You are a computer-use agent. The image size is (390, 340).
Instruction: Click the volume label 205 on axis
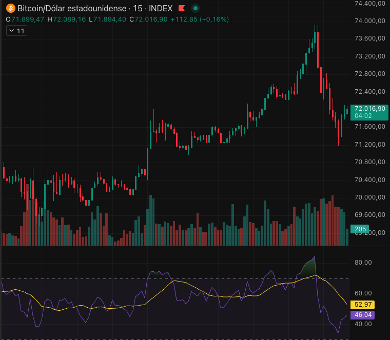point(360,229)
